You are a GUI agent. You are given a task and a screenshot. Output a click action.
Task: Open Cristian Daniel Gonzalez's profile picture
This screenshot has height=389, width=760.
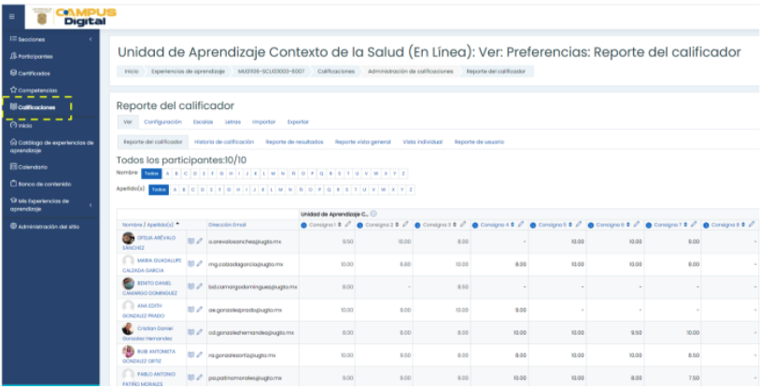point(128,329)
